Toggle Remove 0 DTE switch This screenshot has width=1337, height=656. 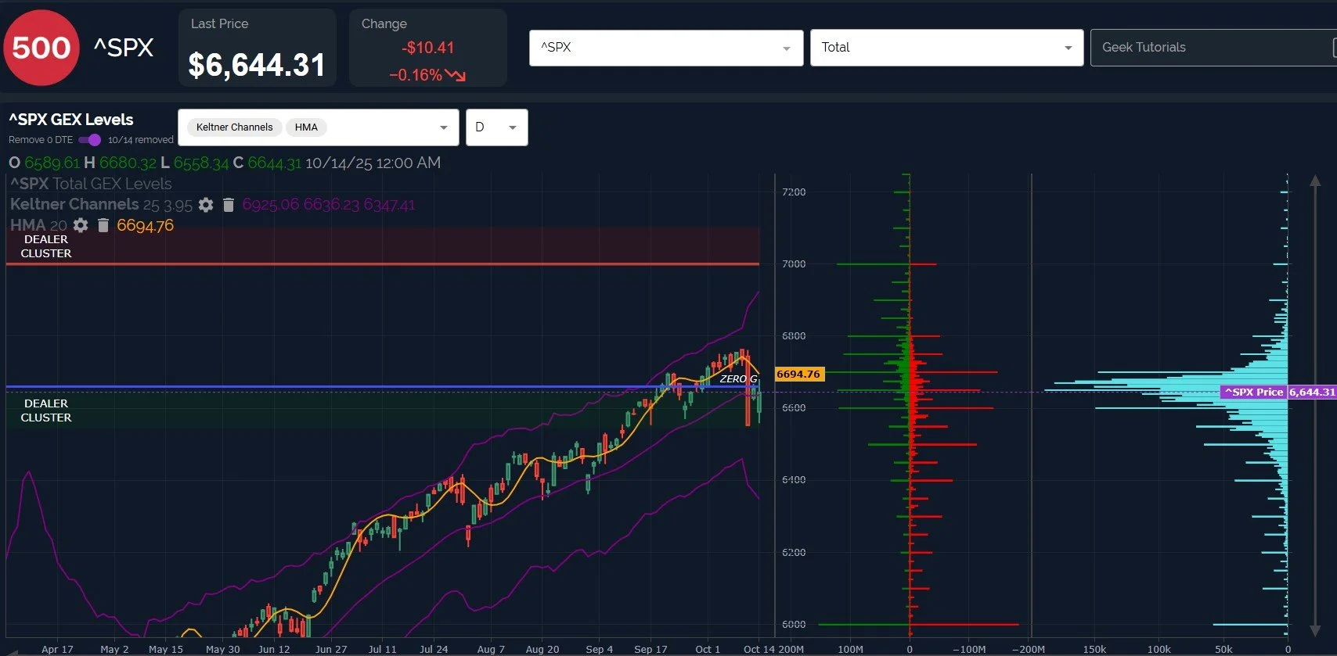90,140
